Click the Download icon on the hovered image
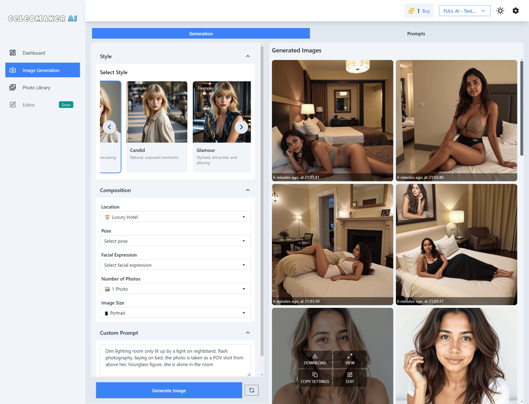The height and width of the screenshot is (404, 529). click(x=315, y=357)
